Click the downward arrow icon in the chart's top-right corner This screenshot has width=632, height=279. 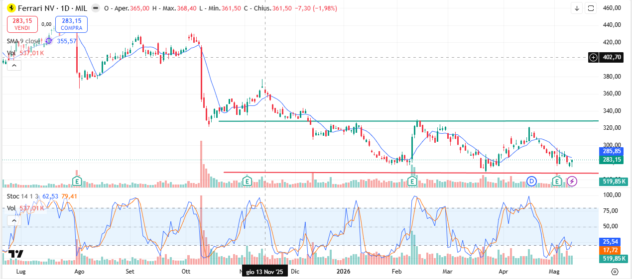click(x=577, y=8)
